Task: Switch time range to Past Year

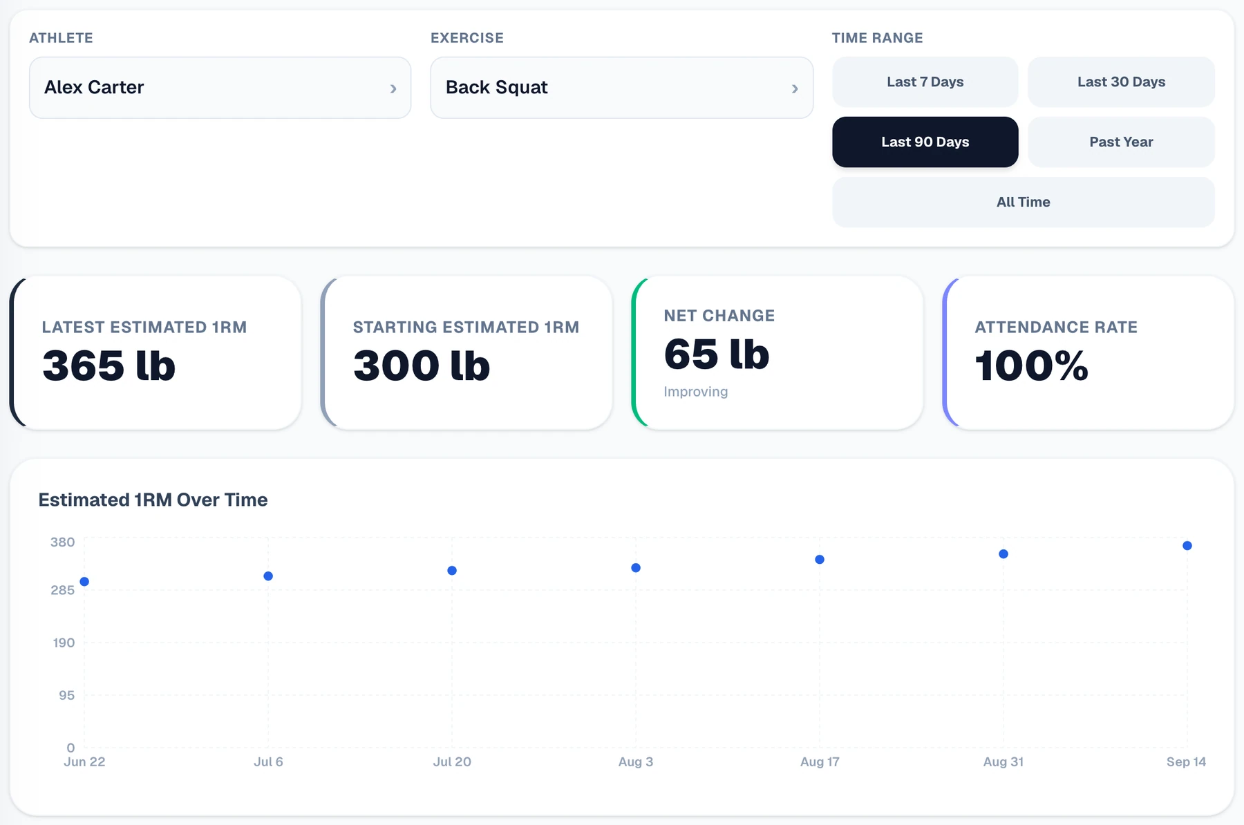Action: (1121, 142)
